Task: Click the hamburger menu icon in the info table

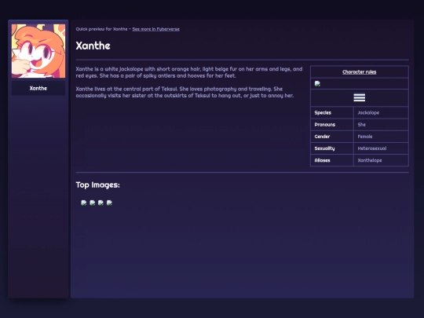Action: point(359,97)
